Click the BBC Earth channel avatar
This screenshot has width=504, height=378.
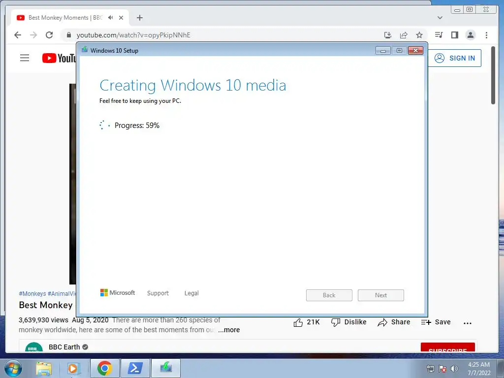34,347
